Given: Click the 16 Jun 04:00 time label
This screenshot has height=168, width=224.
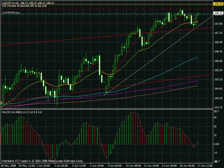Looking at the screenshot, I should pyautogui.click(x=187, y=166).
